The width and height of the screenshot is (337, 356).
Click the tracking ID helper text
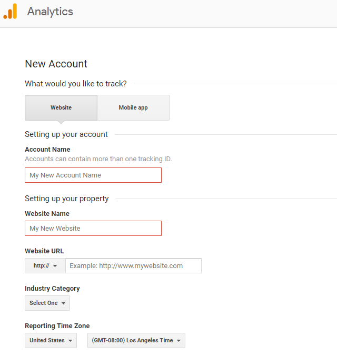click(x=98, y=159)
